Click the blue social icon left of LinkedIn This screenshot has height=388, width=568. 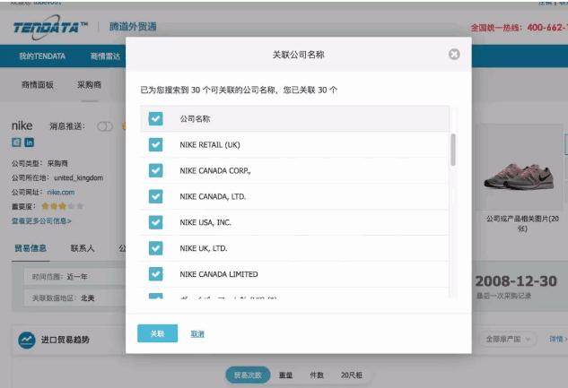[16, 142]
